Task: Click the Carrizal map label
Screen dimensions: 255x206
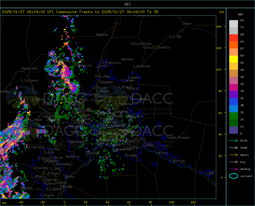Action: [x=92, y=153]
